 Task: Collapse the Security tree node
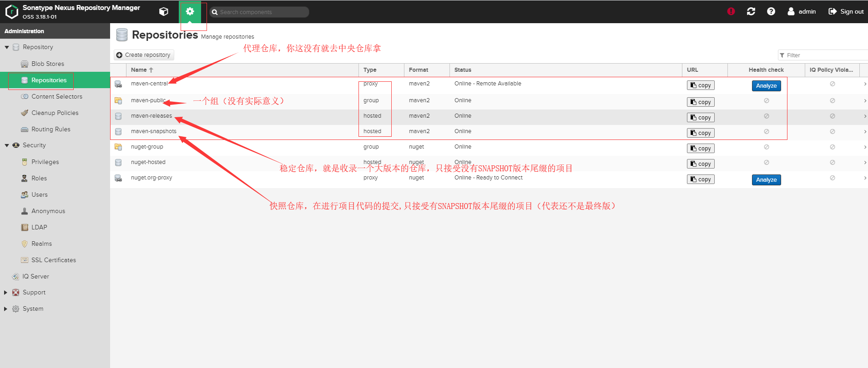click(7, 145)
